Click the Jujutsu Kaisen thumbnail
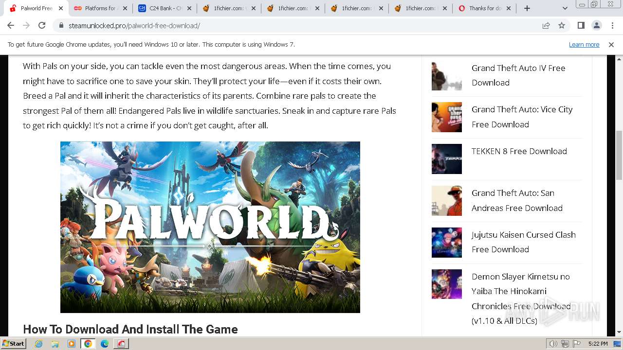Image resolution: width=623 pixels, height=350 pixels. tap(447, 243)
